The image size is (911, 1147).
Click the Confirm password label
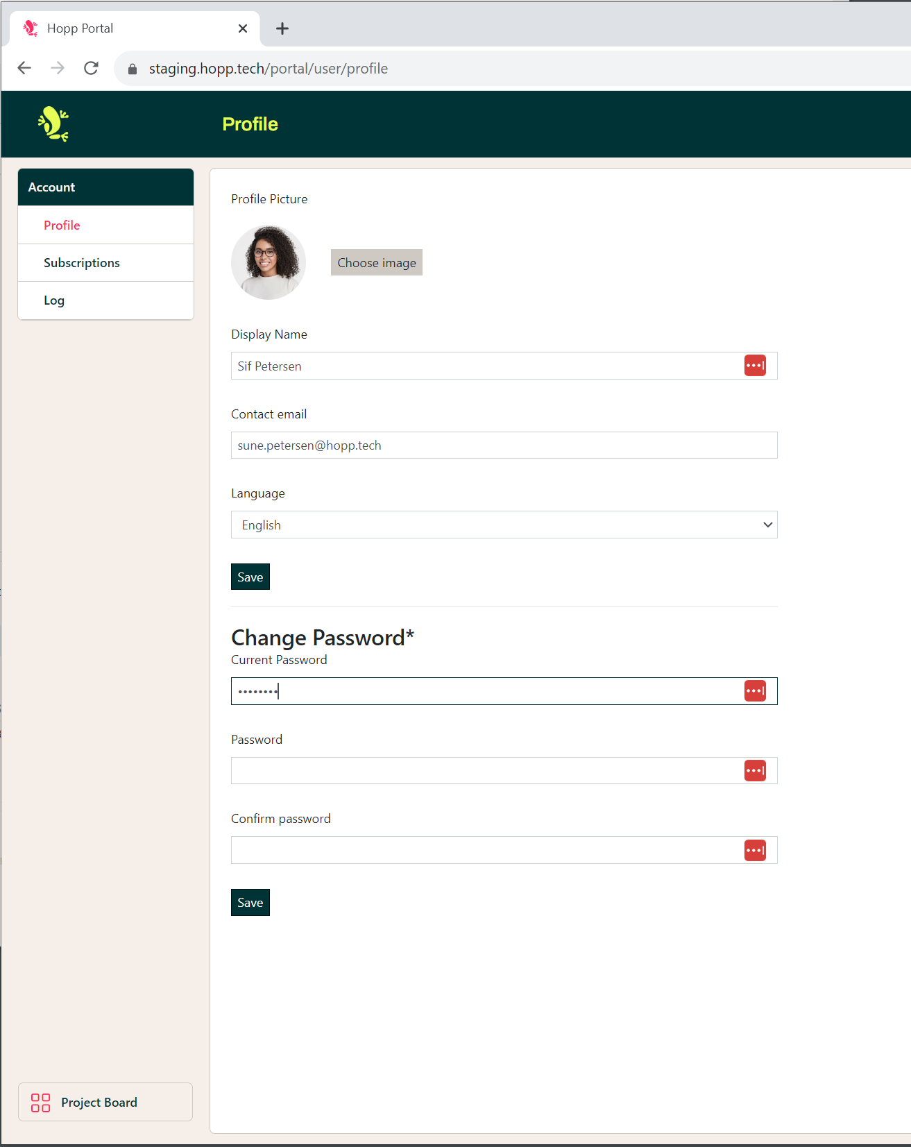pyautogui.click(x=281, y=819)
